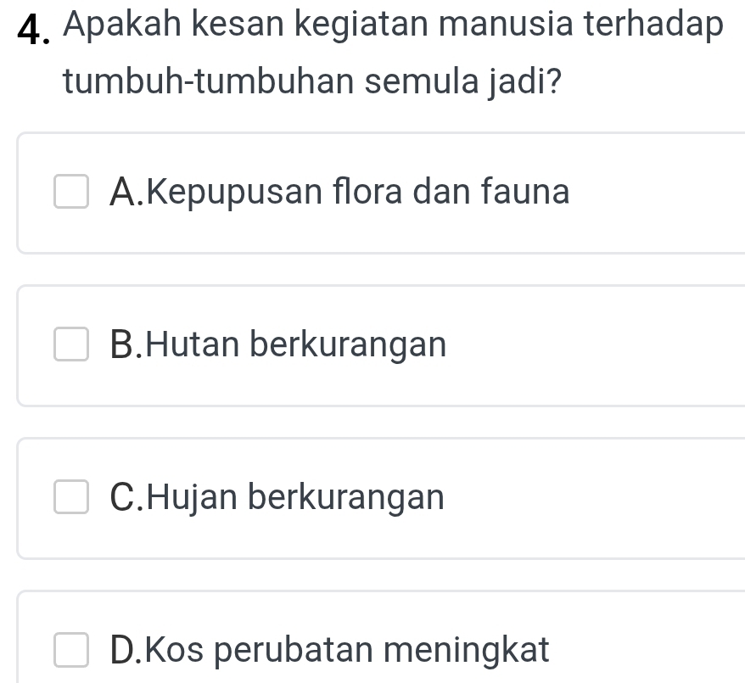Click the question number '4.'
Image resolution: width=745 pixels, height=683 pixels.
[x=34, y=25]
